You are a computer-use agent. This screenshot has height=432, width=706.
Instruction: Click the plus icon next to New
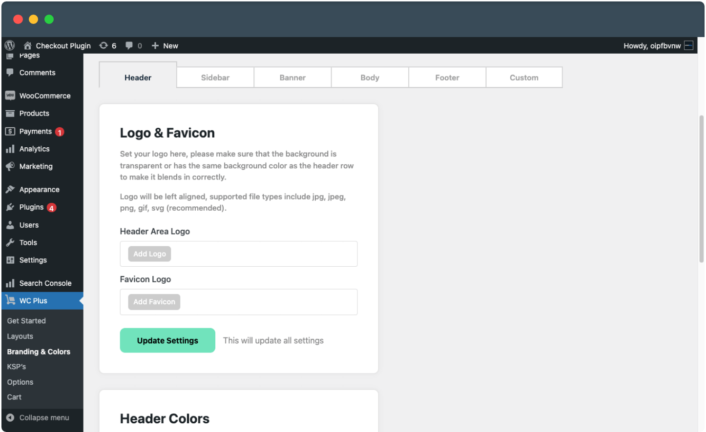point(155,45)
